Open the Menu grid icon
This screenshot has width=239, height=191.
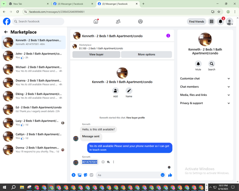(x=211, y=21)
